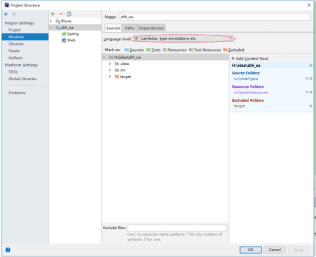The width and height of the screenshot is (316, 257).
Task: Remove target from Excluded Folders with X
Action: [x=311, y=106]
